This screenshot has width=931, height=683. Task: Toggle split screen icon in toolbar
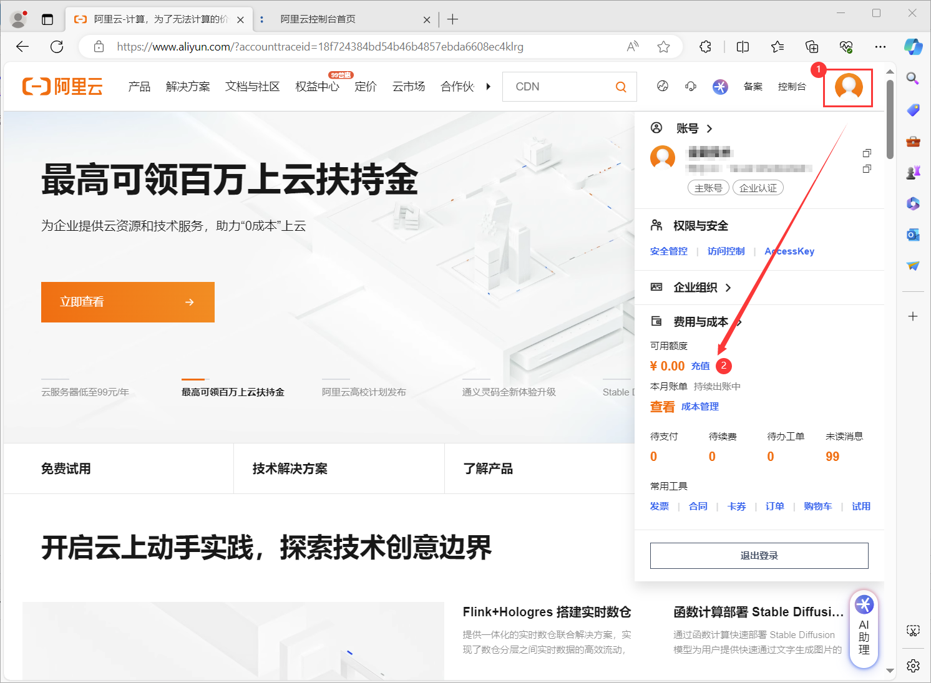click(x=743, y=47)
